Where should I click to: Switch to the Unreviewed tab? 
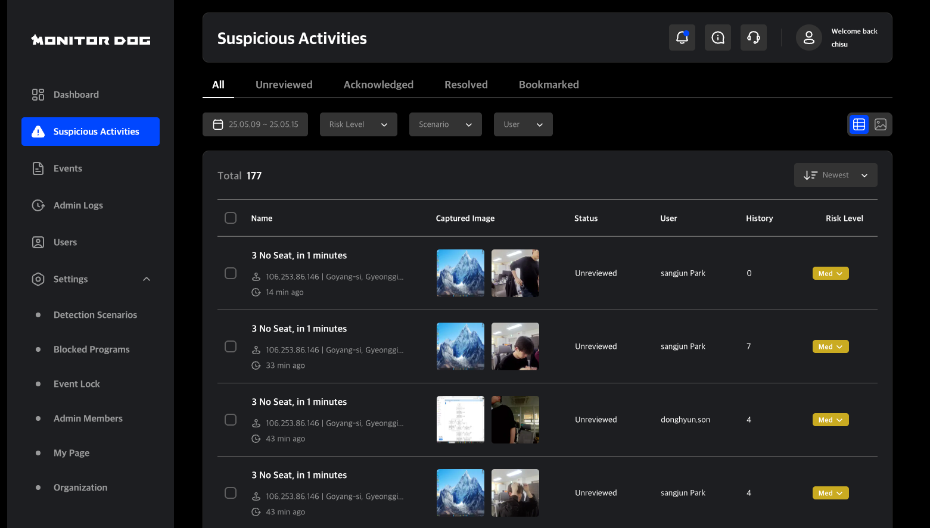tap(284, 85)
